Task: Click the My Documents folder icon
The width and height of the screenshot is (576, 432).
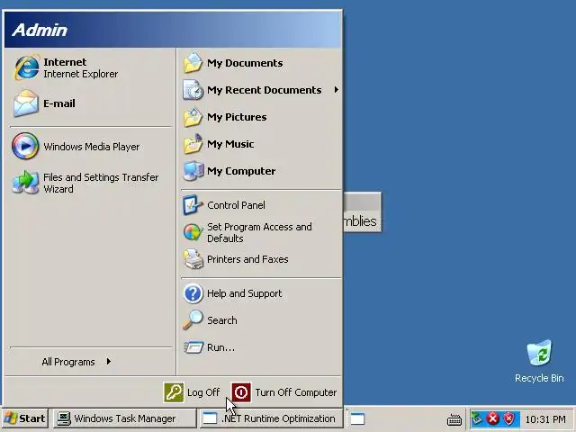Action: point(193,63)
